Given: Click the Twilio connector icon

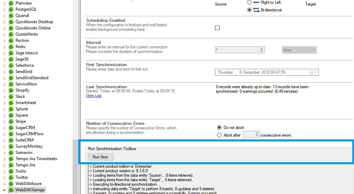Looking at the screenshot, I should [x=11, y=171].
